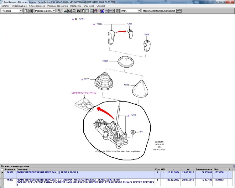Open the Каталог menu

coord(5,6)
